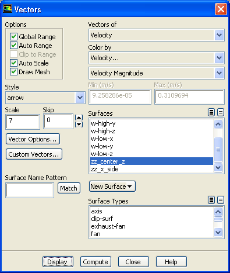Click the Compute button

pos(95,262)
